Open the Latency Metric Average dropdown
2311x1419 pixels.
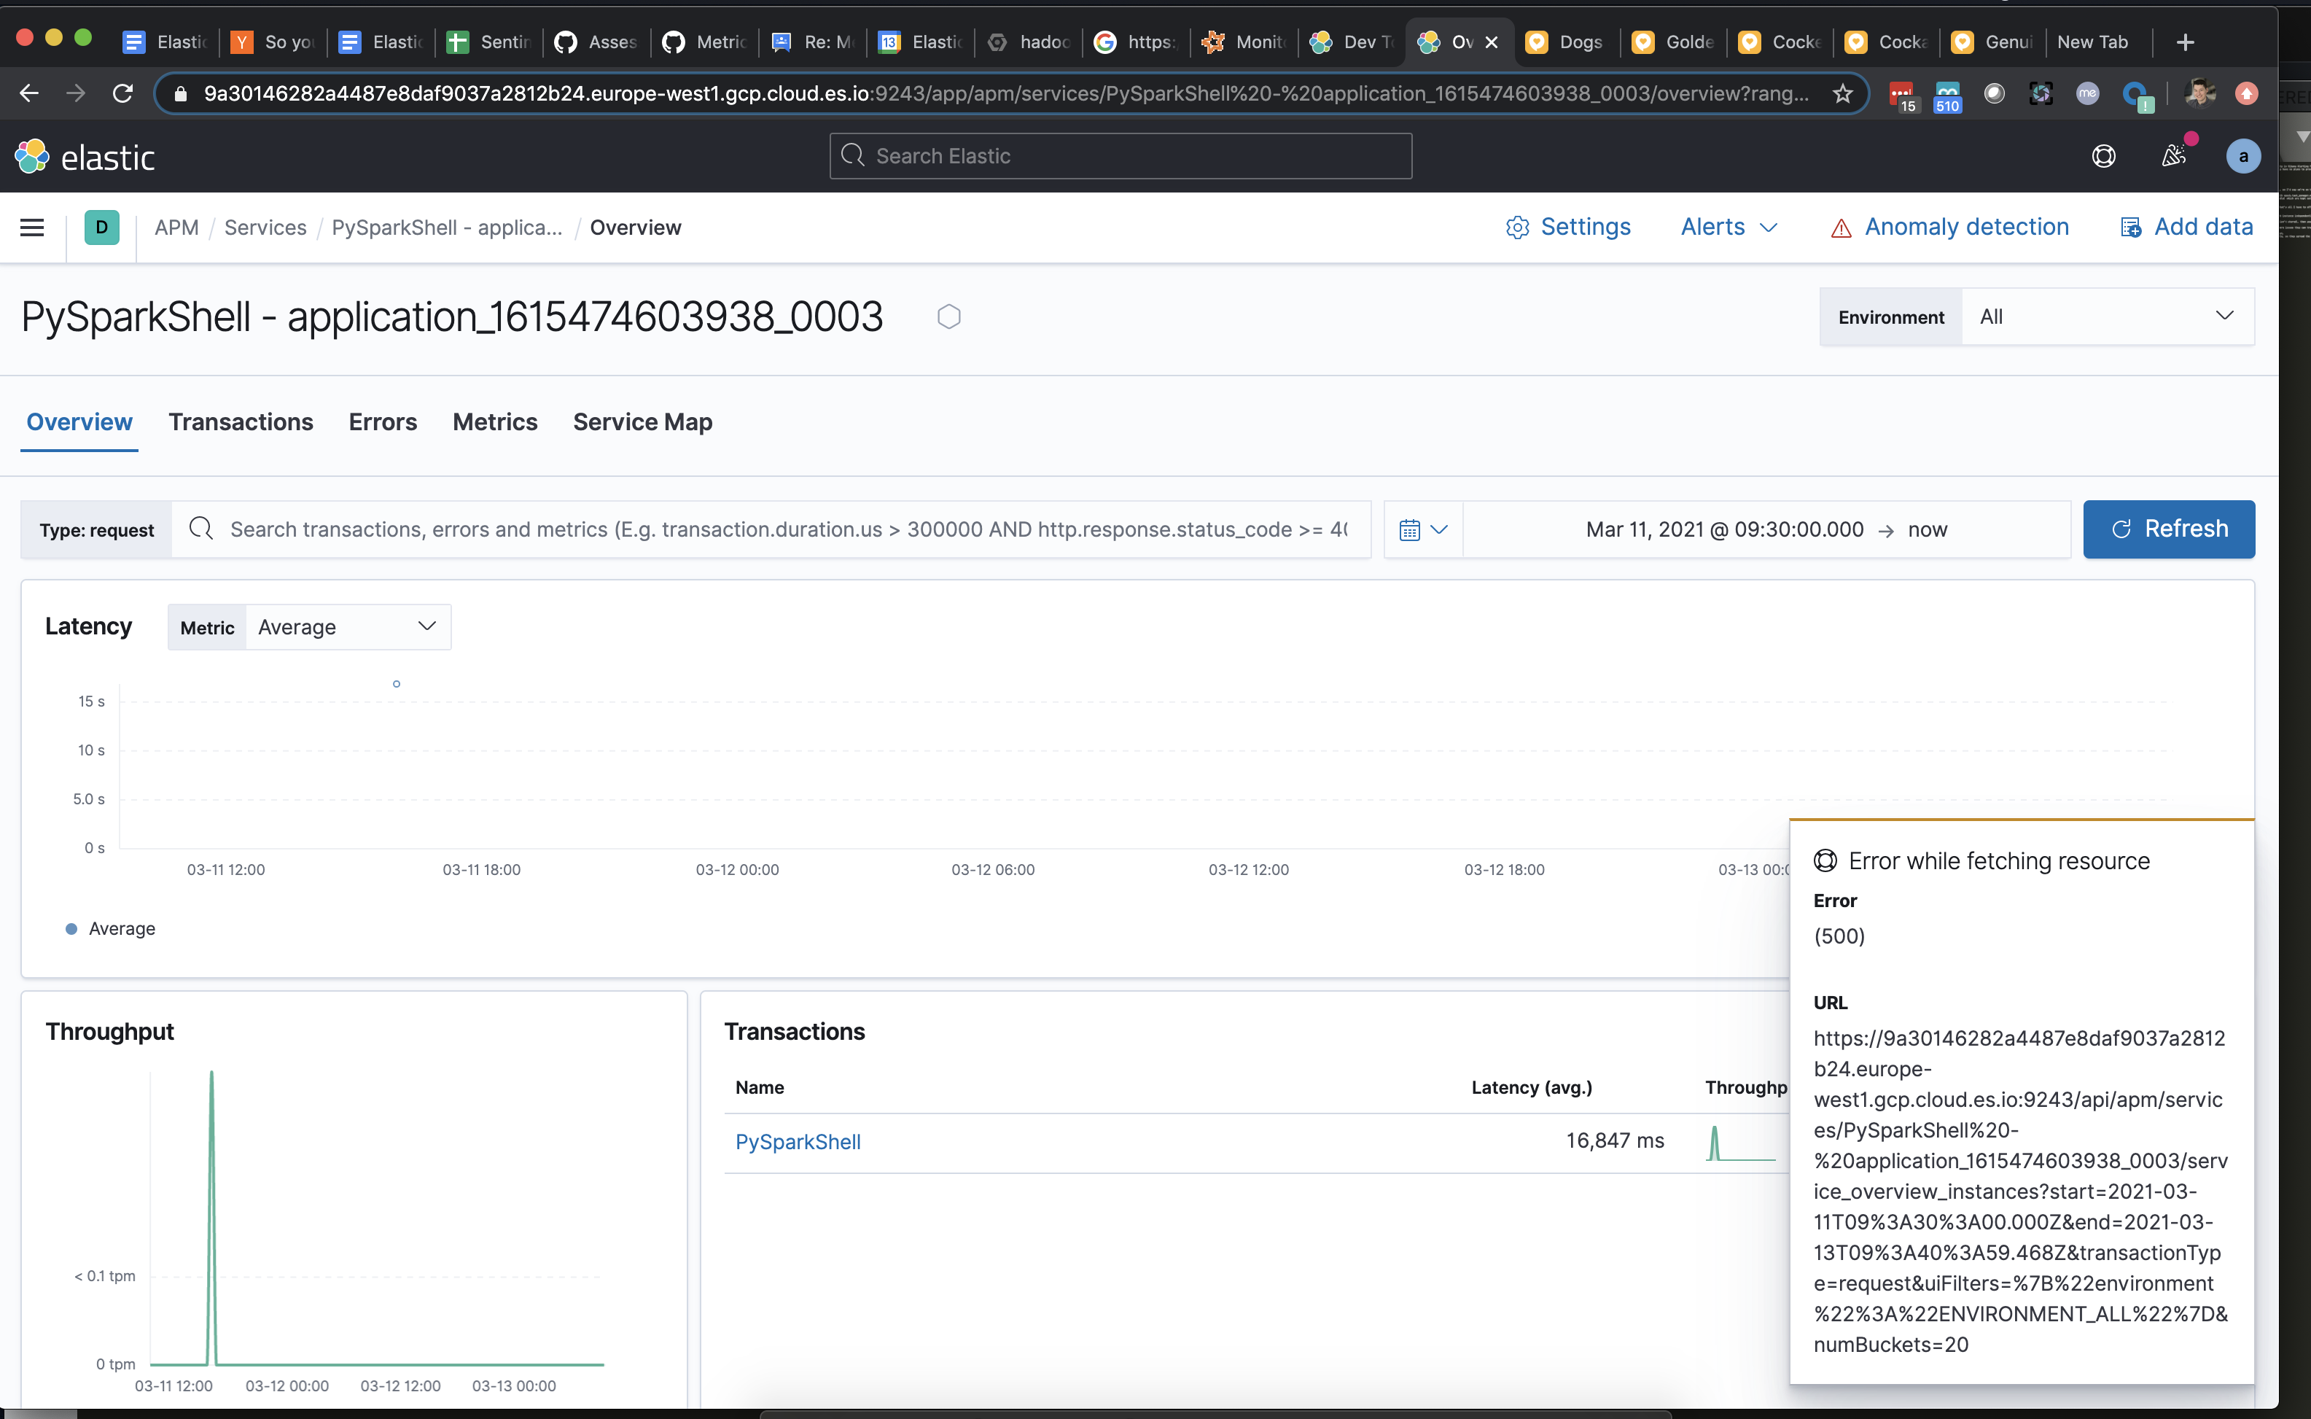click(x=347, y=627)
